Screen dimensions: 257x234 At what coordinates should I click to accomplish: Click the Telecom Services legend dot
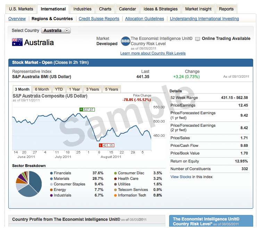click(115, 190)
